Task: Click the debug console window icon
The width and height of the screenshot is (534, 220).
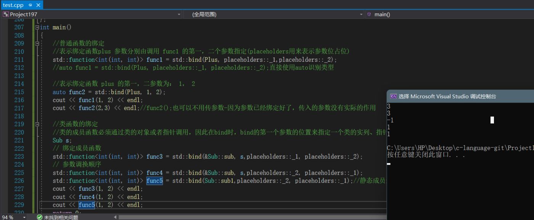Action: tap(393, 96)
